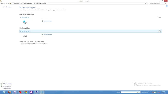
Task: Click the address bar folder icon
Action: tap(10, 4)
